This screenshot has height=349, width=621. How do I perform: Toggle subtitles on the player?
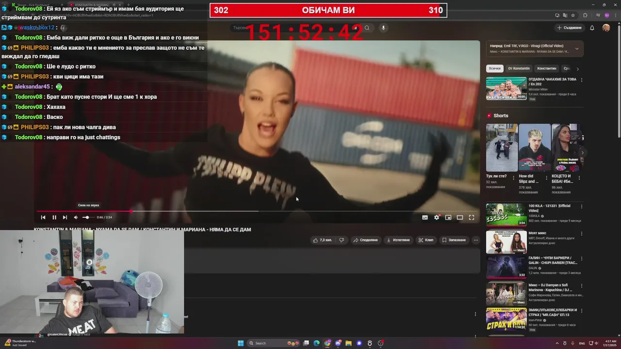click(425, 218)
